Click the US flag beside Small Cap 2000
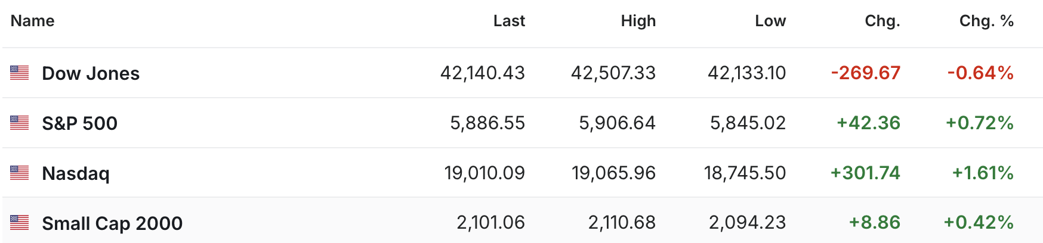Screen dimensions: 1043x243 20,223
